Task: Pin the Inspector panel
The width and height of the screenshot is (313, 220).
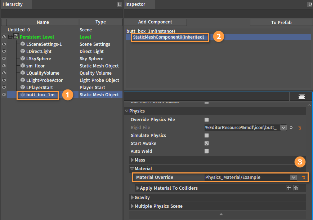Action: tap(310, 4)
